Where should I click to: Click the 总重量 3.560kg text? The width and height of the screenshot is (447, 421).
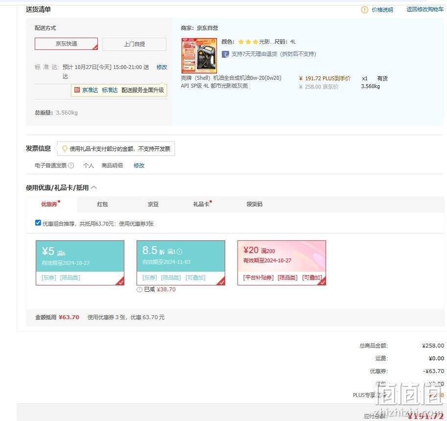pos(56,113)
